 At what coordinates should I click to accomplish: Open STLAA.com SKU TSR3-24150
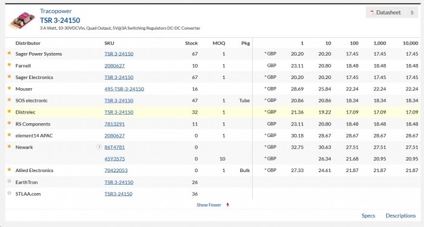[x=119, y=194]
